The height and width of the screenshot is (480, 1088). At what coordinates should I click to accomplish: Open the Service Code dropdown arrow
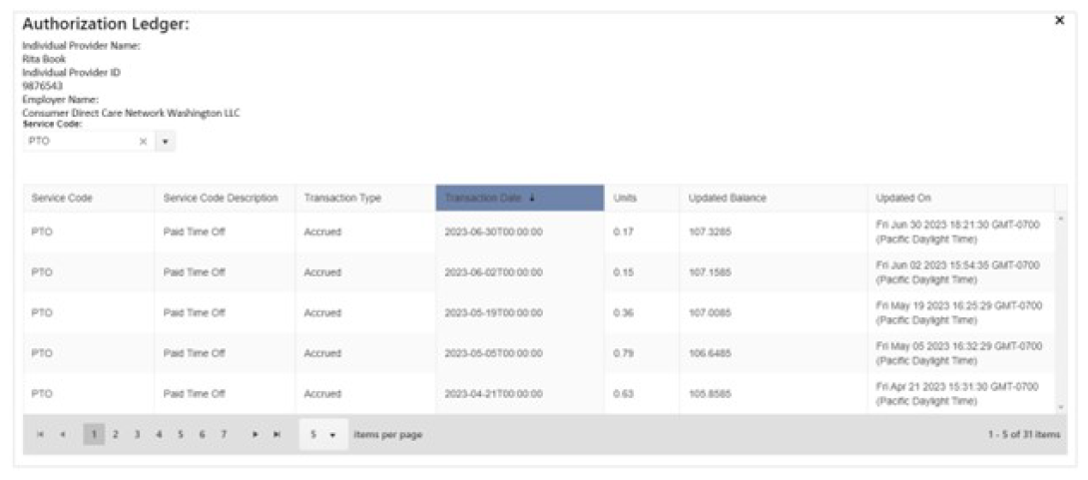tap(165, 142)
